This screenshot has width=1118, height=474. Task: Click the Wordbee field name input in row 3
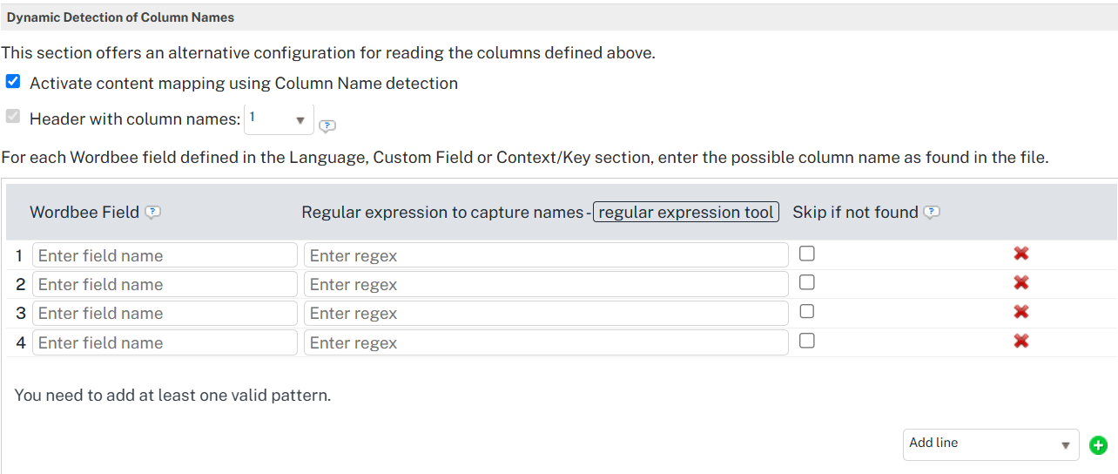[x=165, y=313]
